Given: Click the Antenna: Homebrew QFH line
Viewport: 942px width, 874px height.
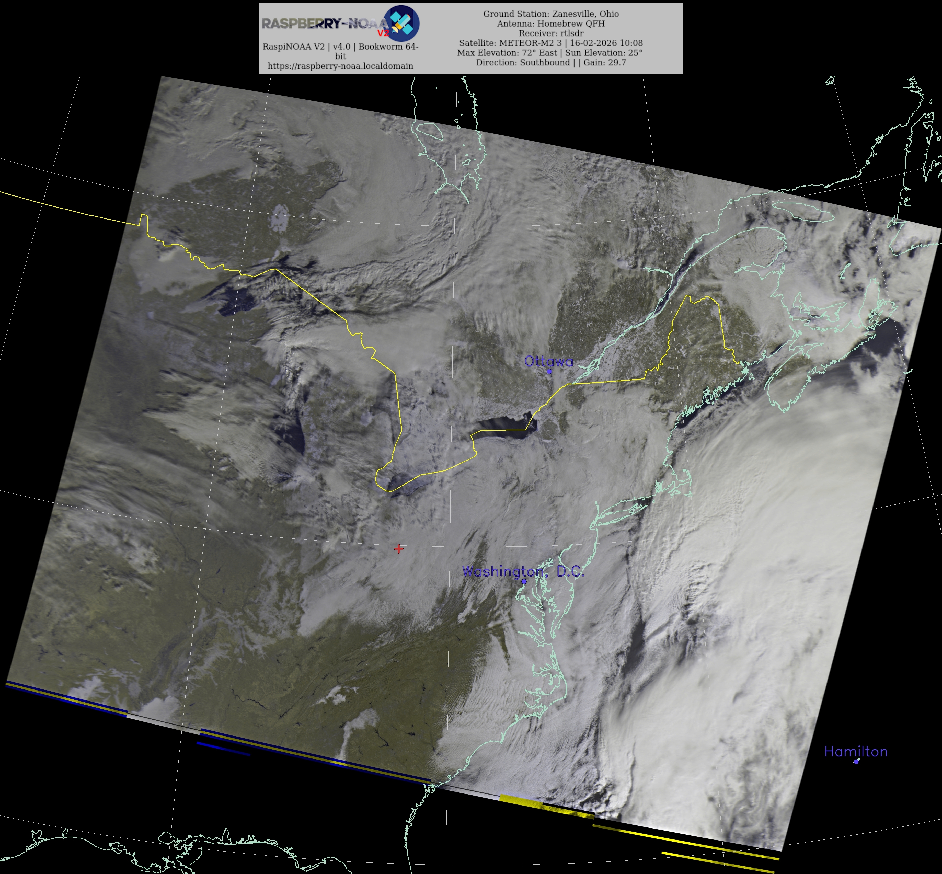Looking at the screenshot, I should tap(550, 23).
